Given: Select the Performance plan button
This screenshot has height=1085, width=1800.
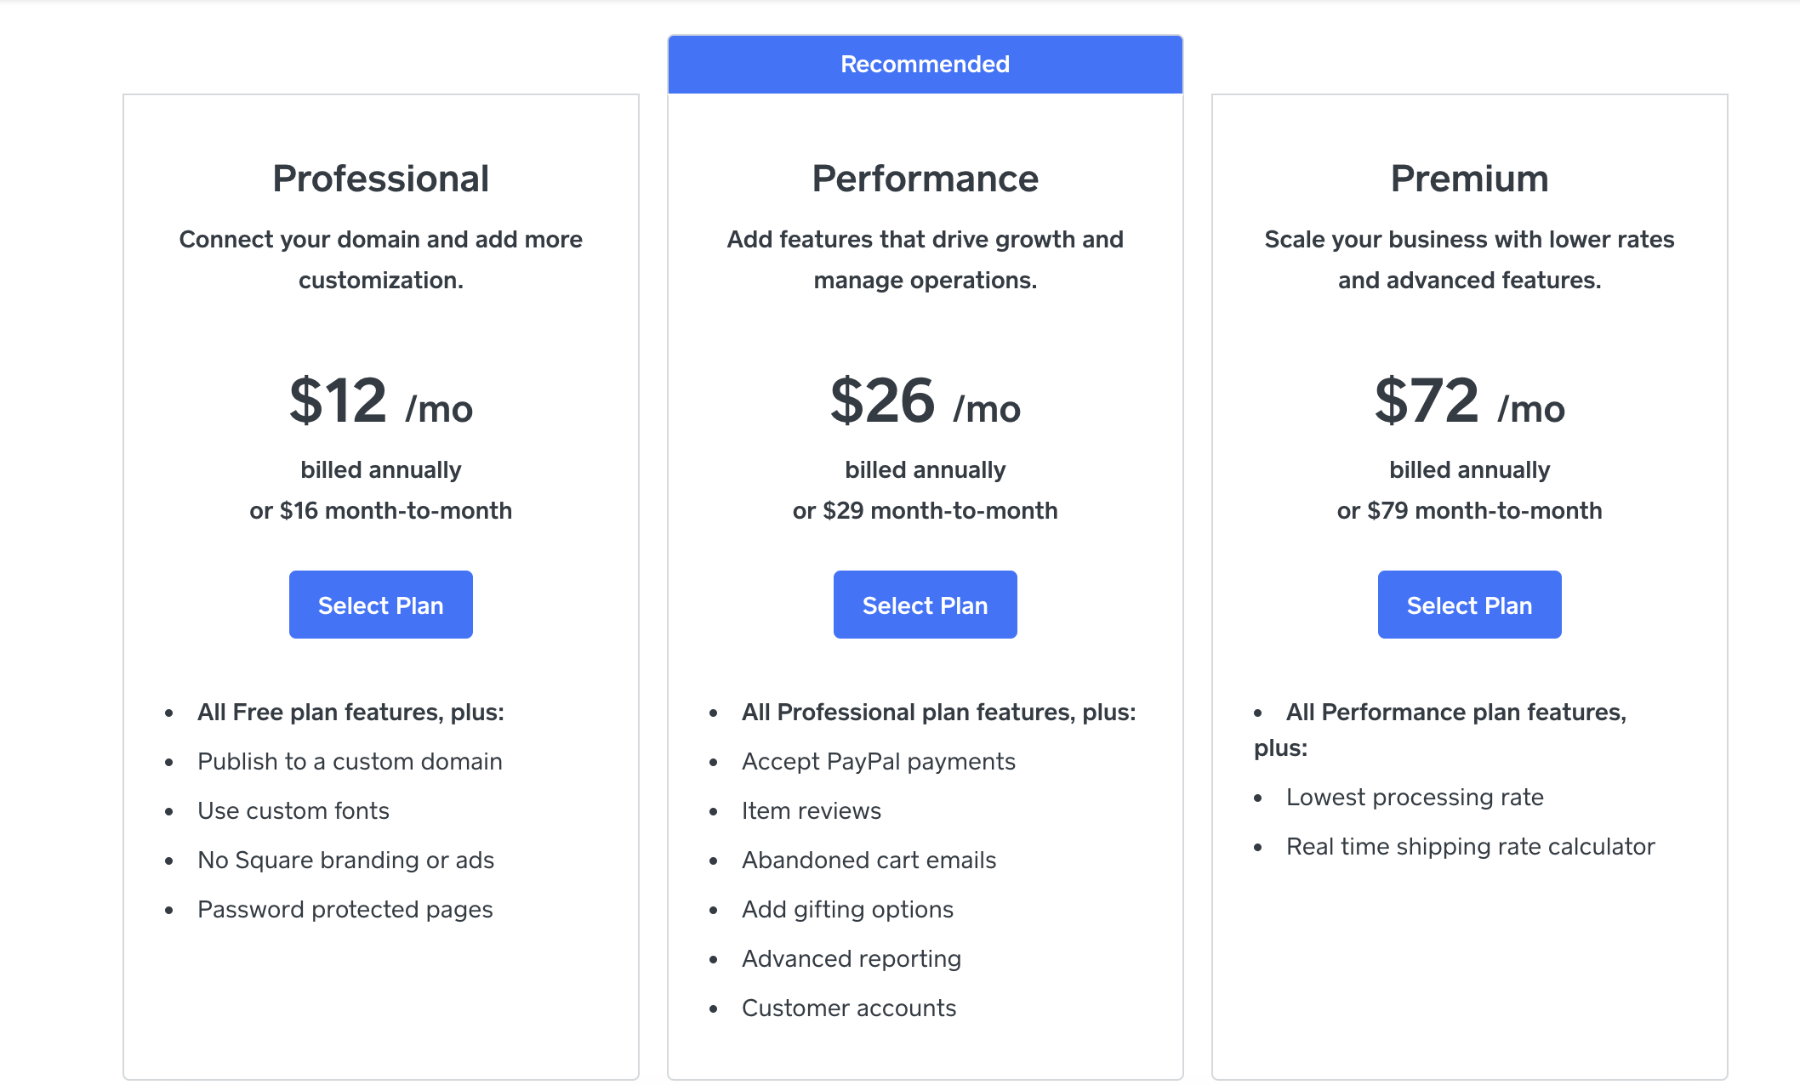Looking at the screenshot, I should tap(925, 605).
